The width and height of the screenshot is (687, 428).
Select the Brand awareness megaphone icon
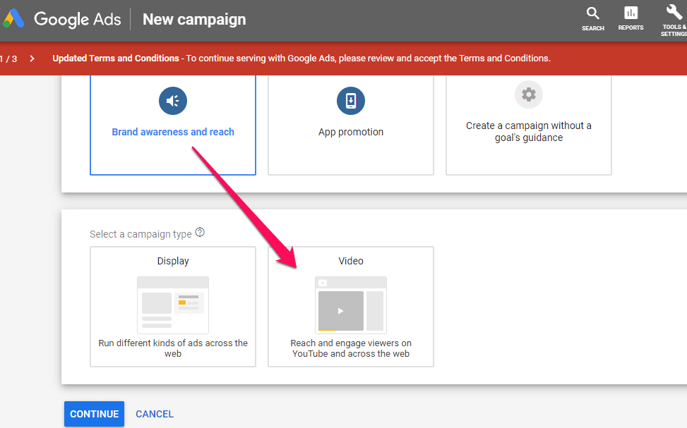(172, 101)
